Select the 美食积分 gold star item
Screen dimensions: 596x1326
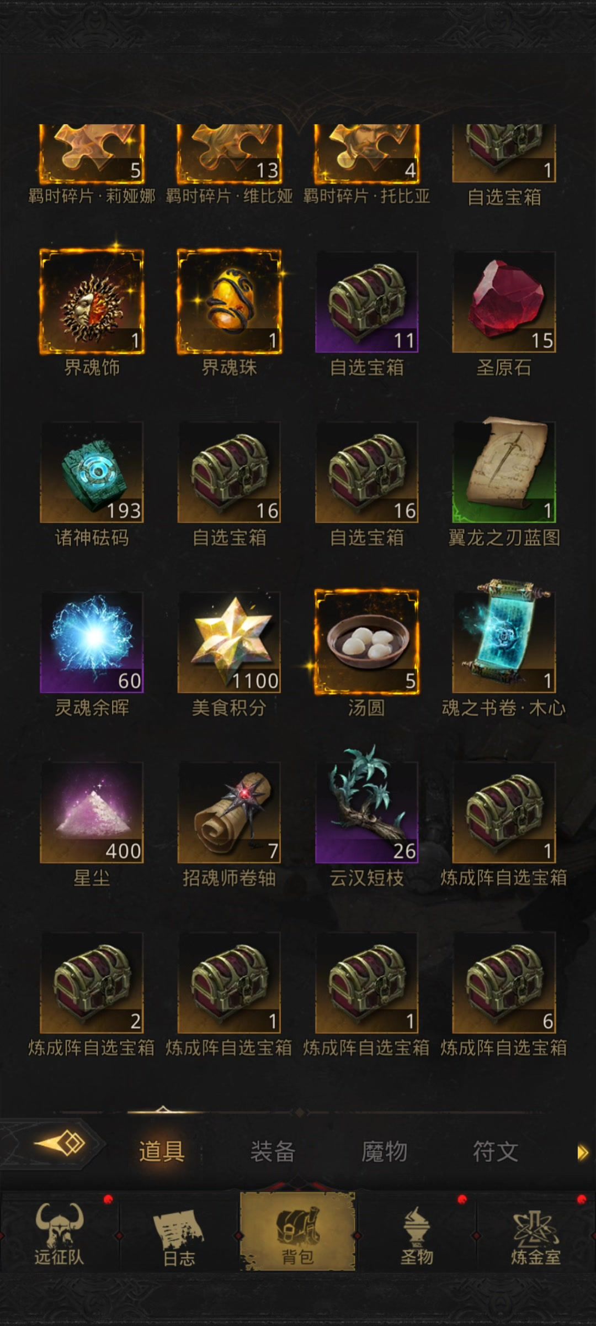(x=229, y=642)
